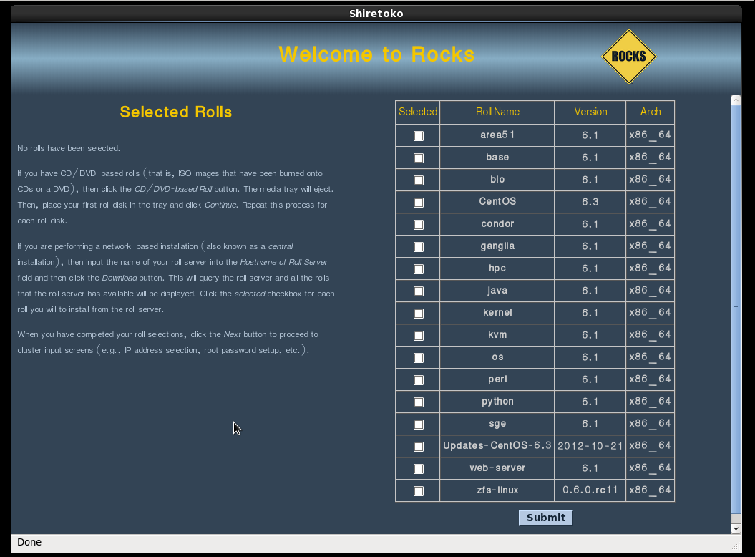Click the CentOS roll name cell

pos(497,201)
